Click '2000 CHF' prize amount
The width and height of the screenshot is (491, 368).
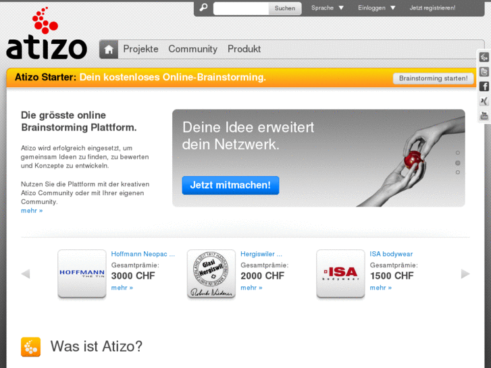[263, 275]
